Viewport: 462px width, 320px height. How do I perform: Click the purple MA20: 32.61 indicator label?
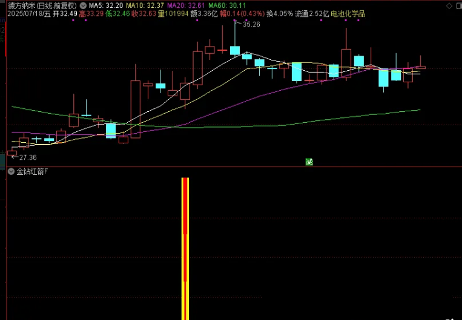coord(185,5)
